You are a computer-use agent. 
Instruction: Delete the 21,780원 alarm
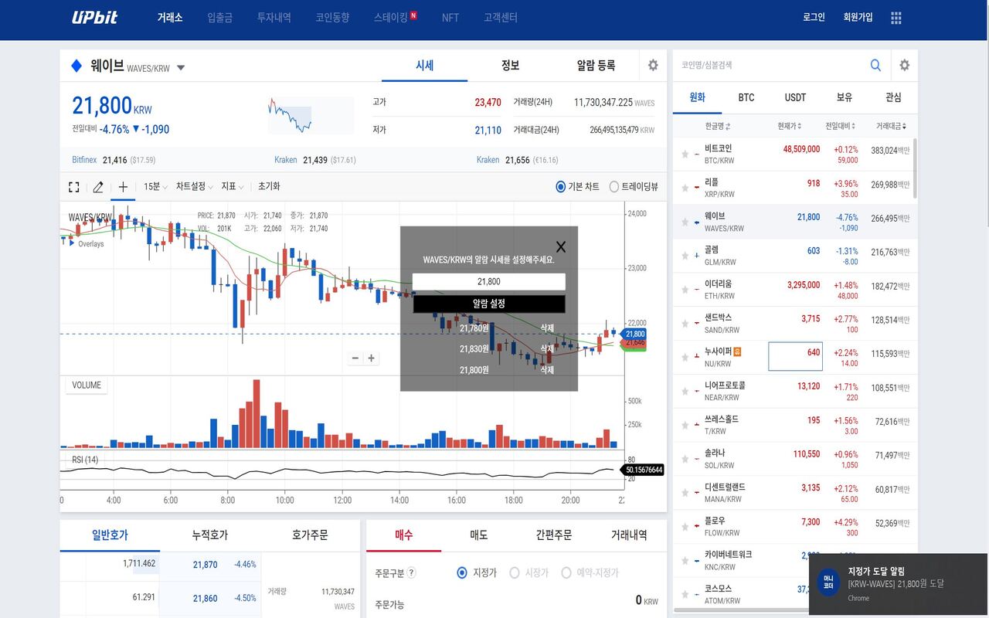pyautogui.click(x=547, y=328)
